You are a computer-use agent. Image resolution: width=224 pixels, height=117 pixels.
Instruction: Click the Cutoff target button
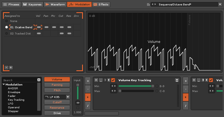click(57, 102)
